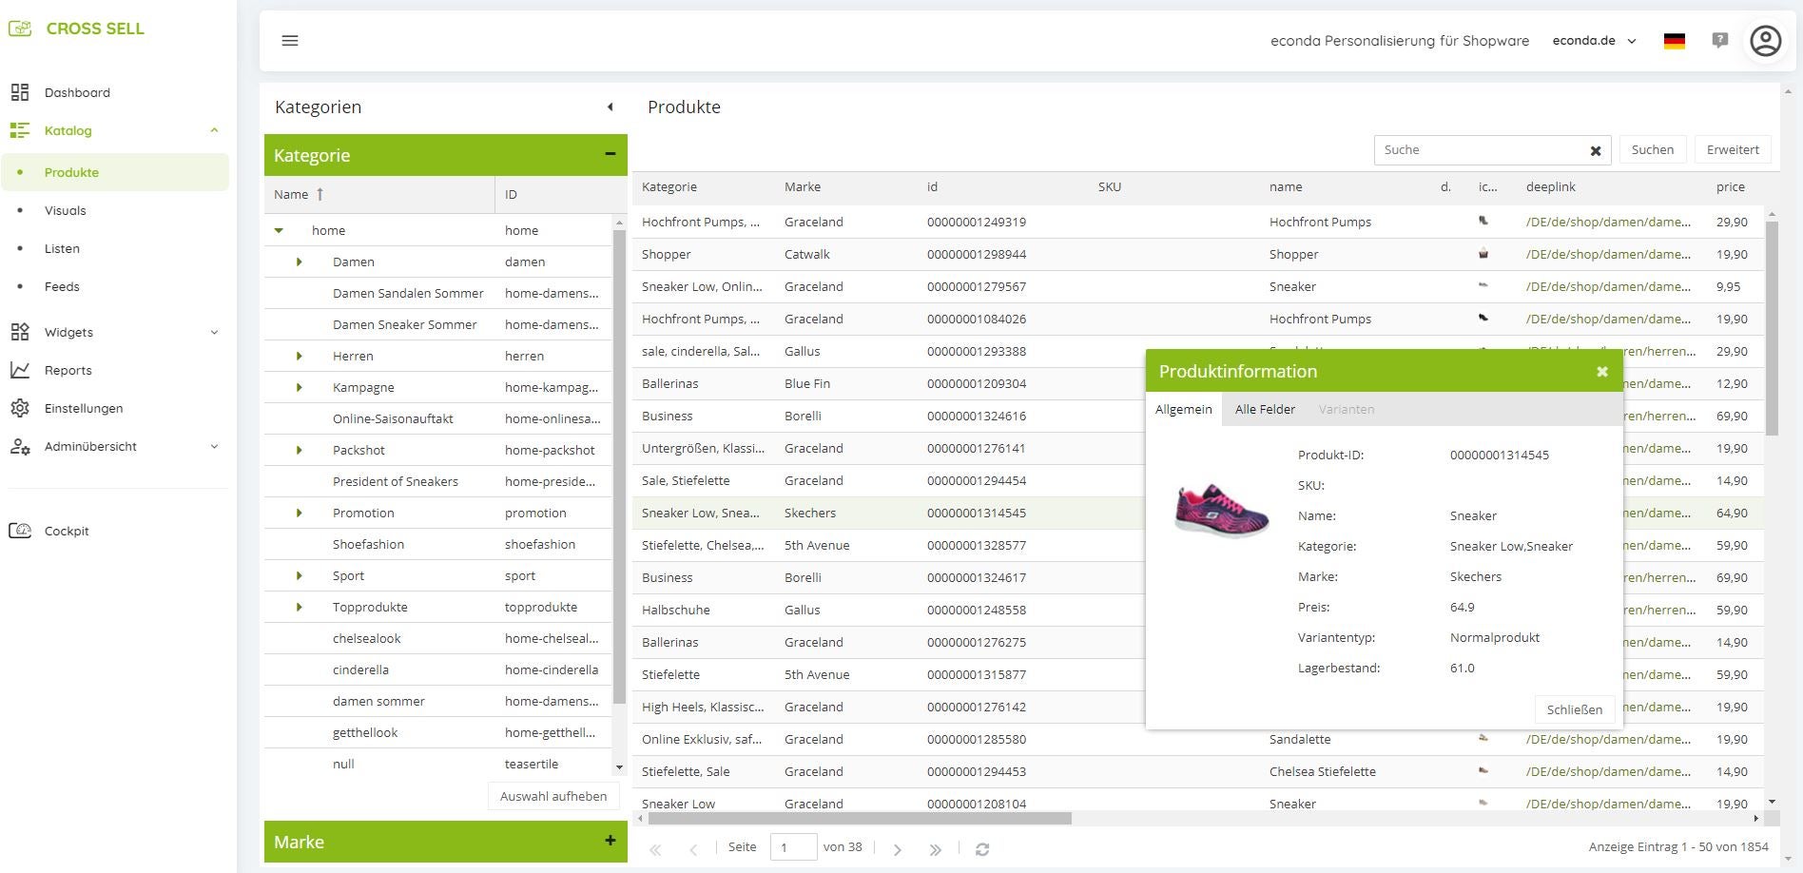This screenshot has width=1803, height=873.
Task: Expand the Marke section with the plus
Action: click(611, 840)
